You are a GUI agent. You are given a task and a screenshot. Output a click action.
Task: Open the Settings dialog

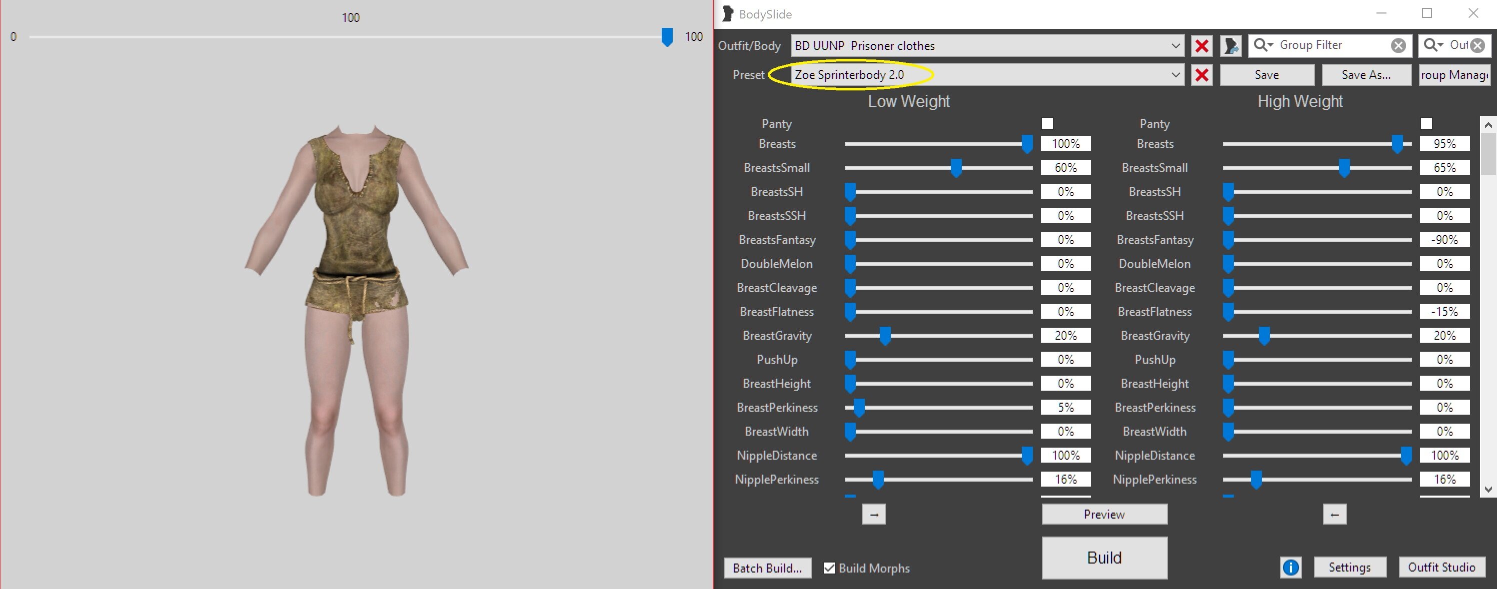point(1349,567)
